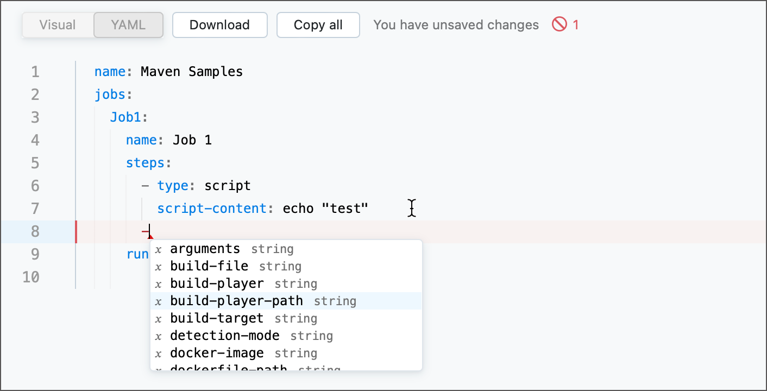
Task: Choose detection-mode autocomplete entry
Action: (224, 336)
